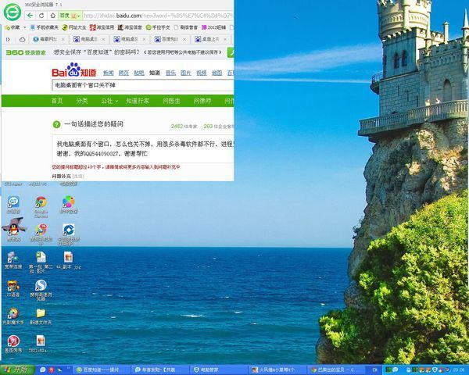469x375 pixels.
Task: Click the Baidu 知道 logo
Action: [74, 70]
